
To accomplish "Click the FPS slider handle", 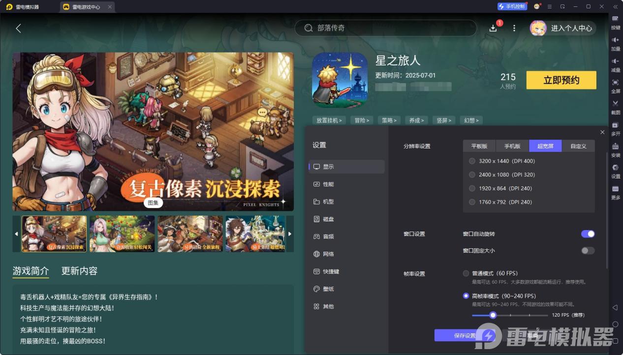I will (493, 315).
